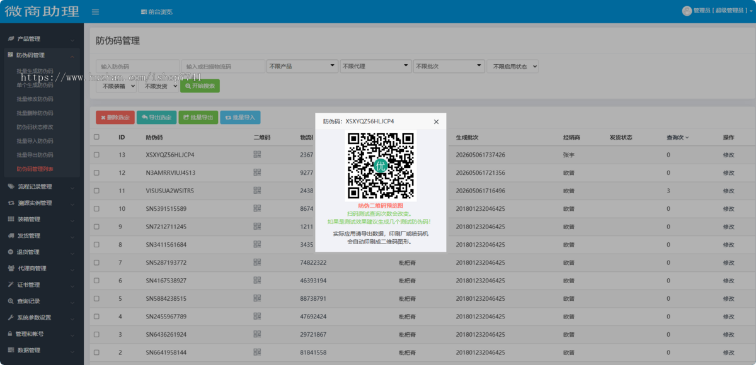Click the 前台浏览 icon in header

(x=144, y=12)
